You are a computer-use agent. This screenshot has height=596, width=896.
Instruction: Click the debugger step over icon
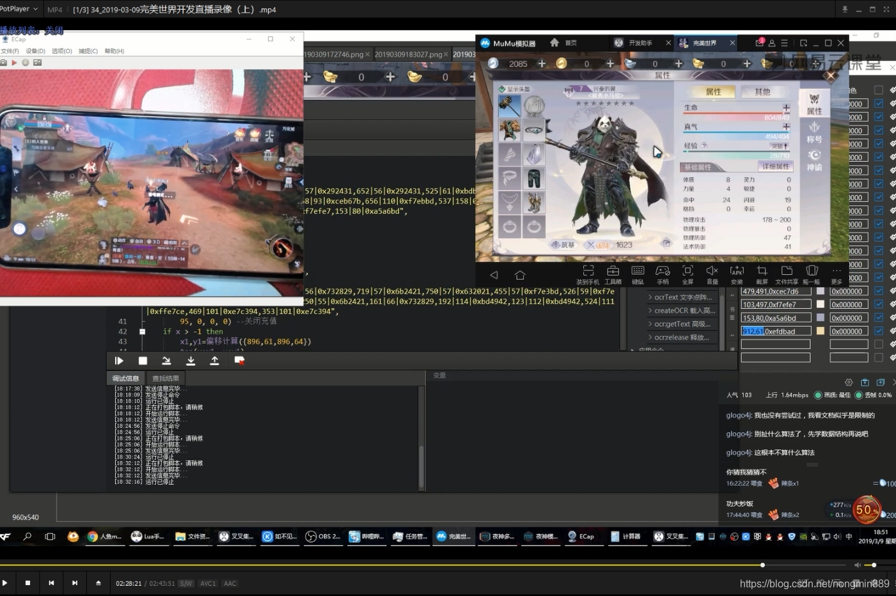pos(166,361)
